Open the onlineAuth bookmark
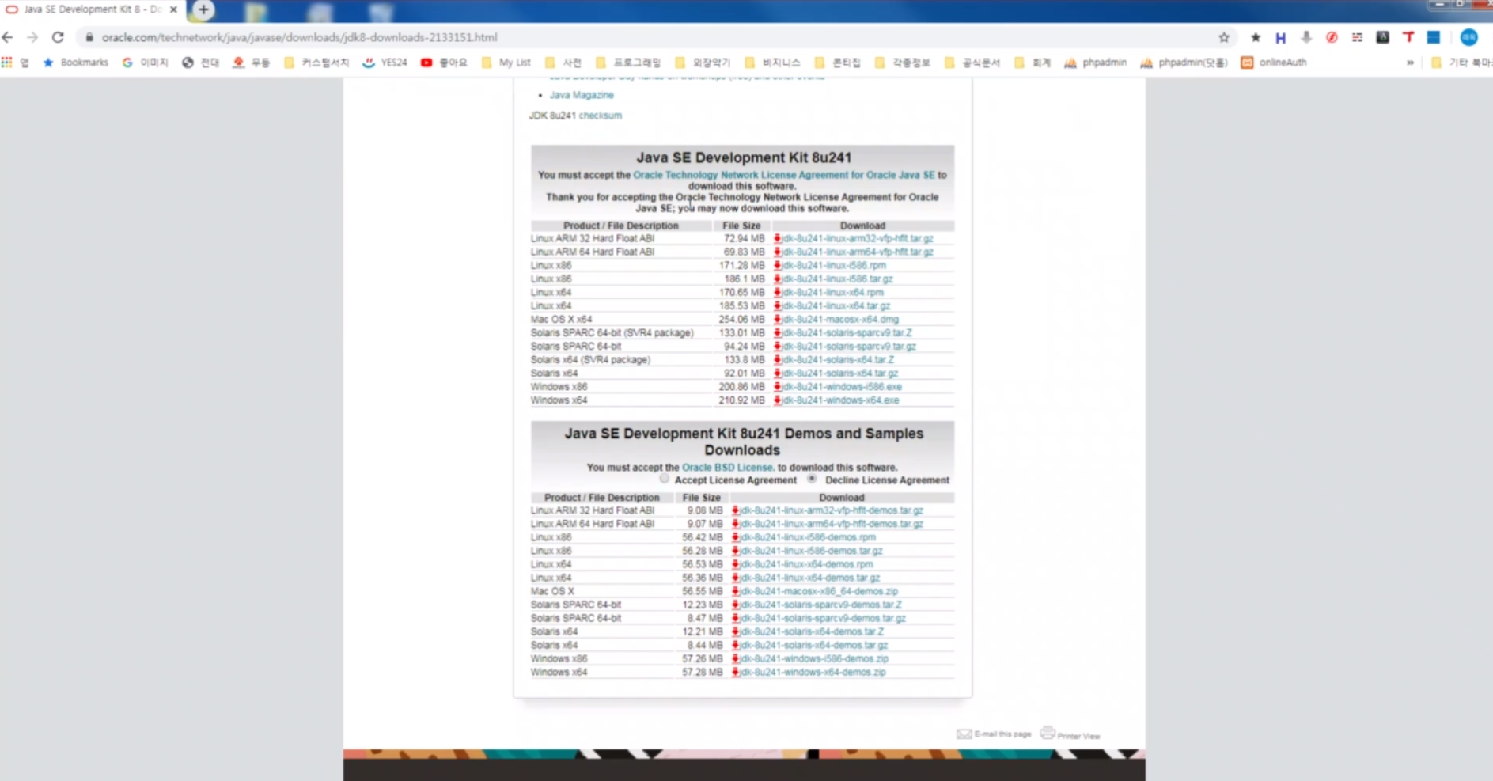 (1274, 63)
